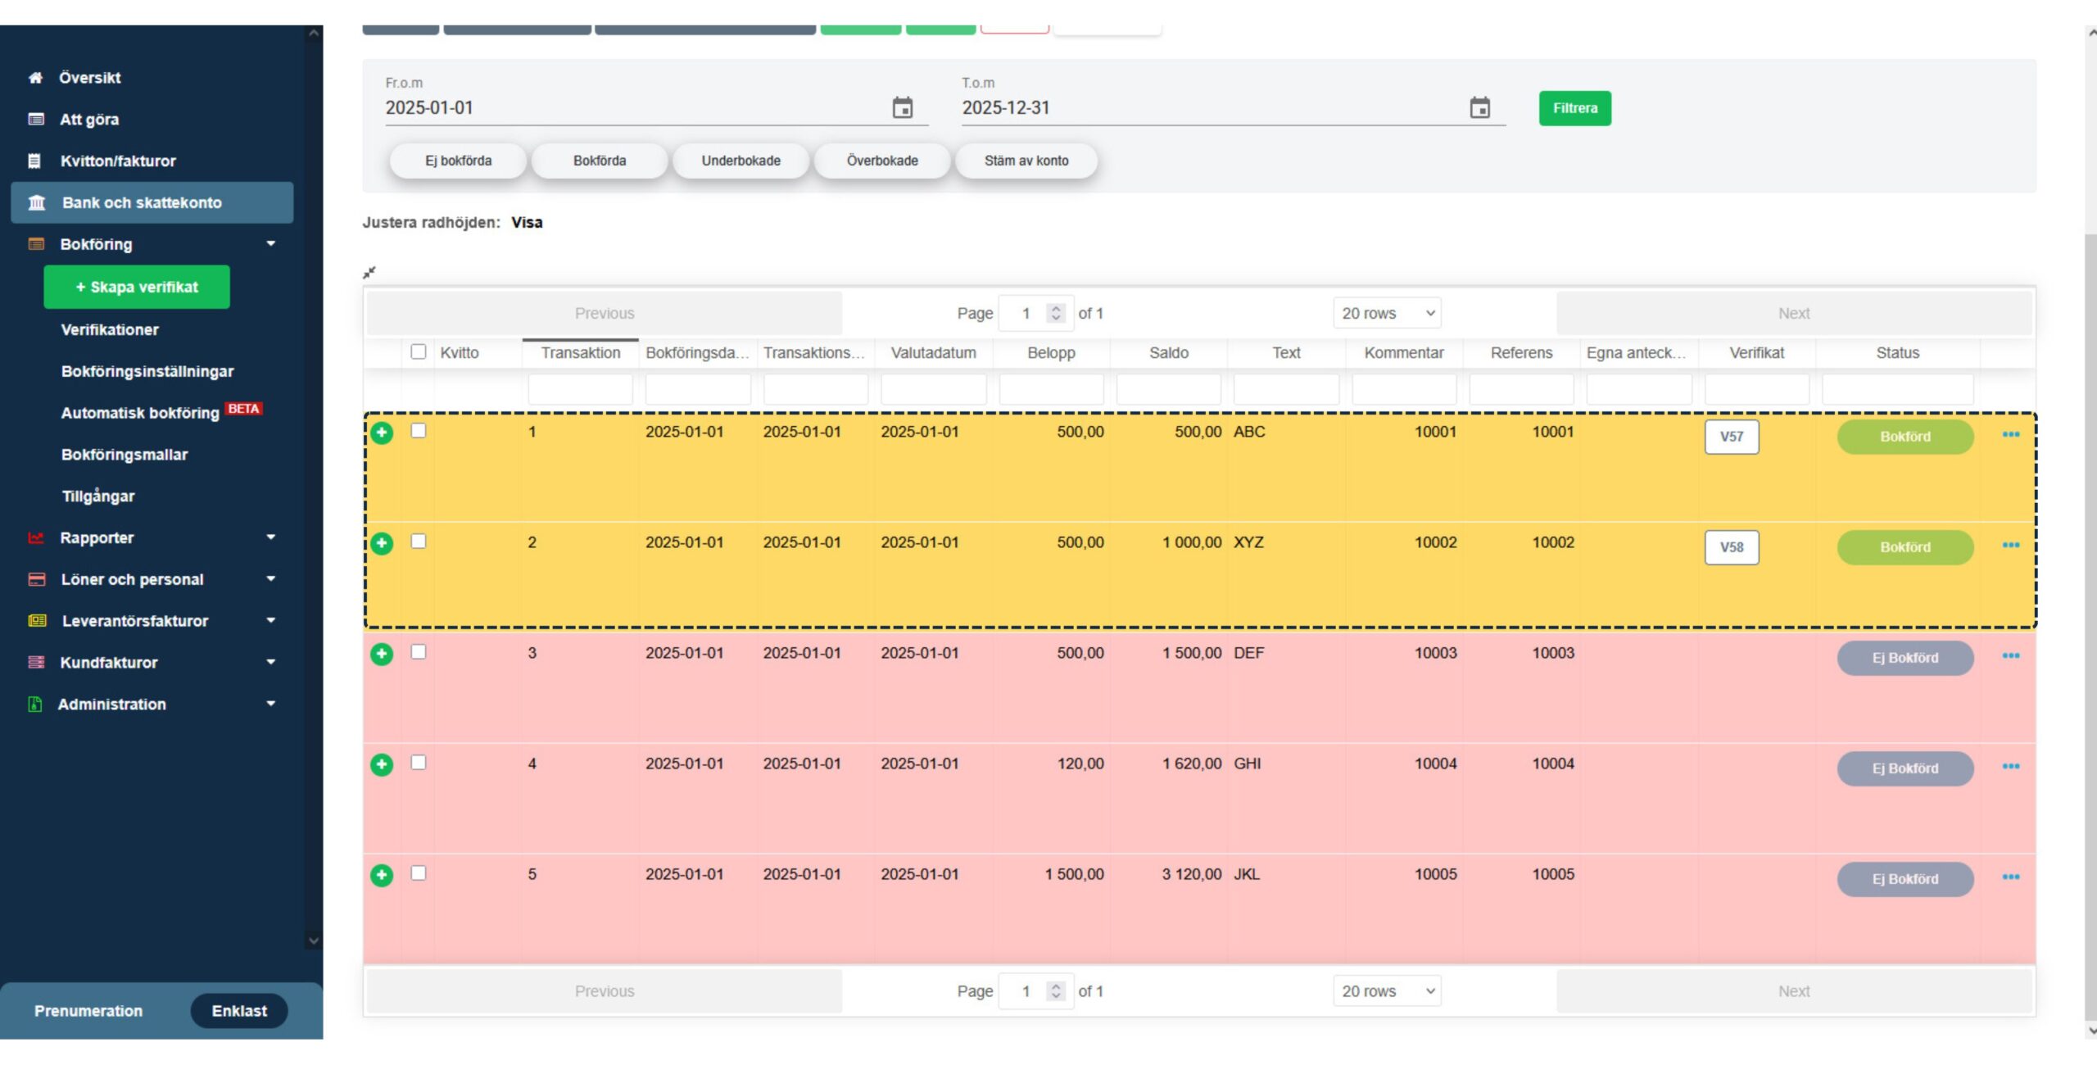Click the green Filtrera button

(x=1574, y=108)
